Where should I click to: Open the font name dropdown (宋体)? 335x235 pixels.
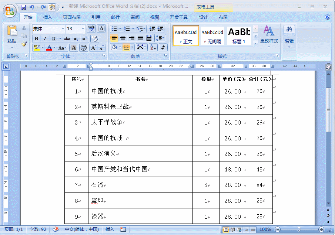click(x=63, y=29)
